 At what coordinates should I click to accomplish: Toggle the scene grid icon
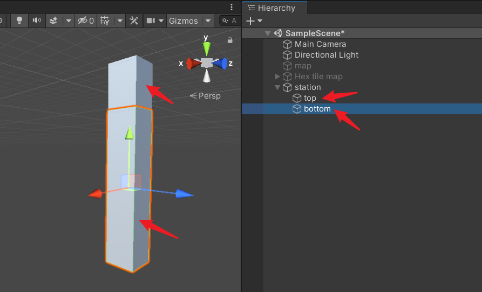click(x=105, y=20)
